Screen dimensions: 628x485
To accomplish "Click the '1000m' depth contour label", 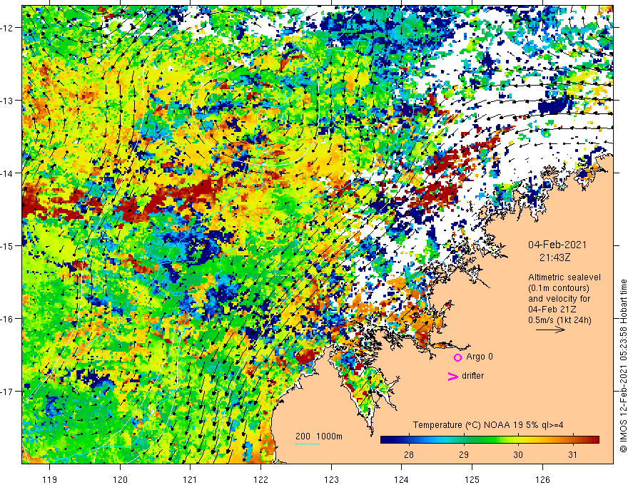I will (x=330, y=436).
